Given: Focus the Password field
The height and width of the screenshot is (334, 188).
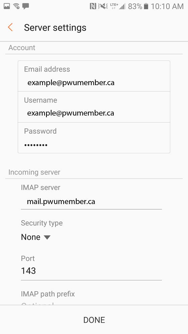Looking at the screenshot, I should point(94,138).
